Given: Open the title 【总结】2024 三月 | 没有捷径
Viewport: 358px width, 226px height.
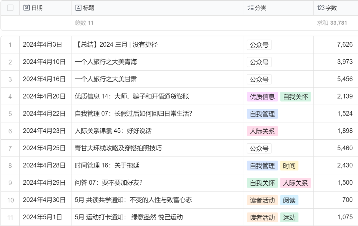Looking at the screenshot, I should coord(116,44).
